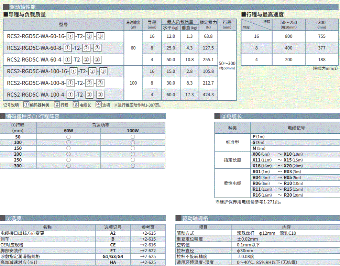The width and height of the screenshot is (340, 266).
Task: Click circle for stroke 150 under 100W
Action: tap(133, 148)
